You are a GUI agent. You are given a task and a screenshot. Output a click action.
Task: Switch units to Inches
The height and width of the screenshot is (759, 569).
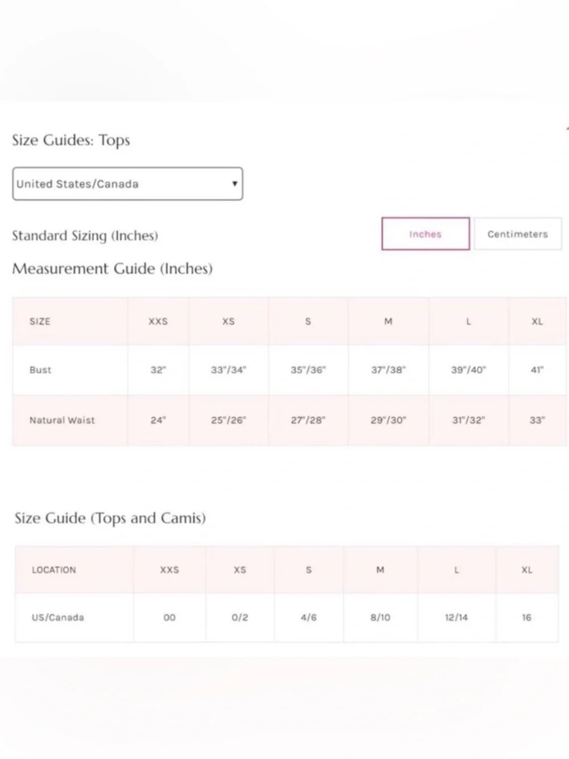pyautogui.click(x=426, y=234)
